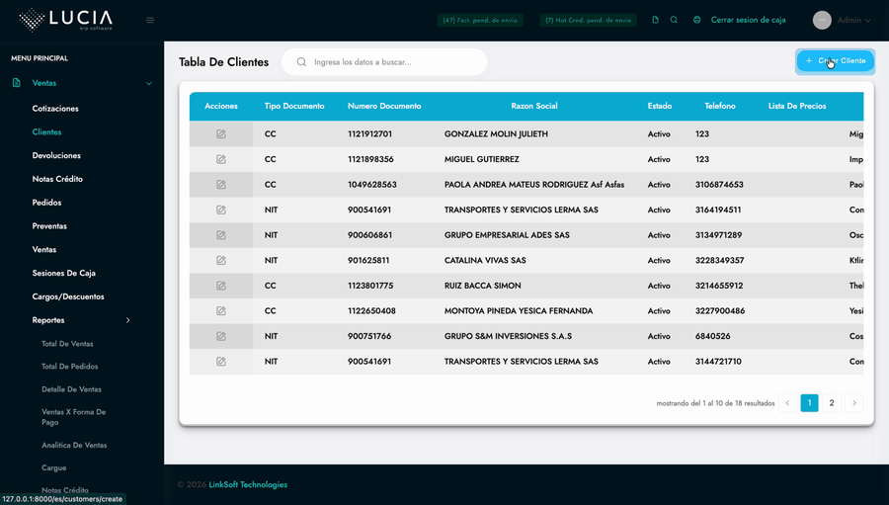This screenshot has width=889, height=505.
Task: Select Sesiones De Caja menu item
Action: (x=63, y=273)
